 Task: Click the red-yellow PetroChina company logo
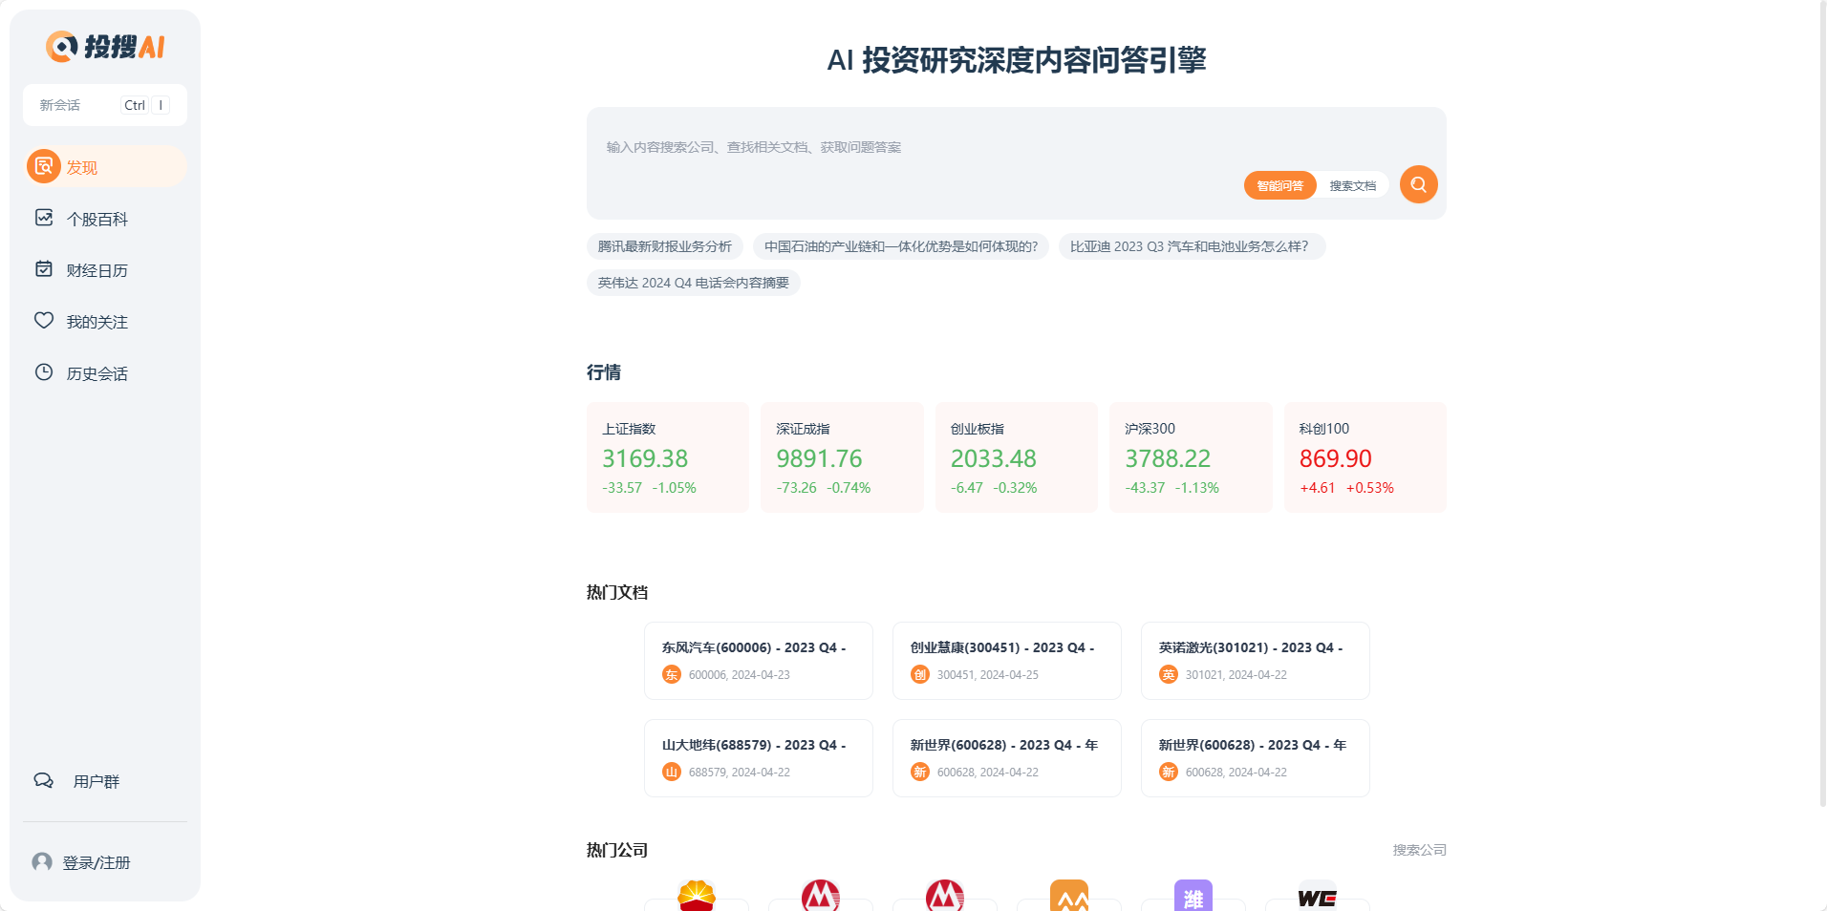click(x=697, y=896)
